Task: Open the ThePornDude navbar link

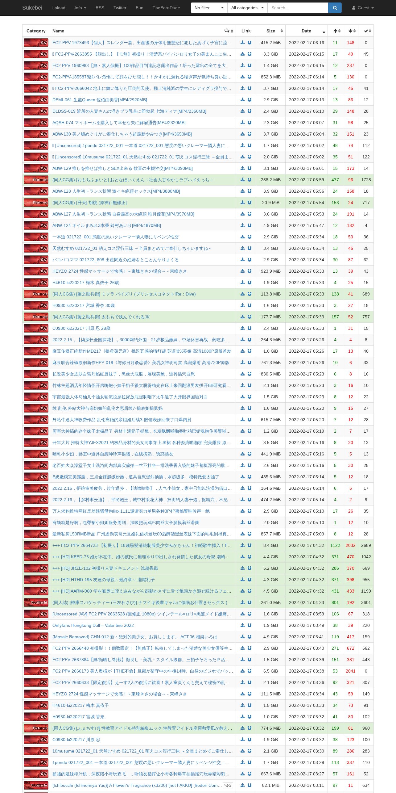Action: (166, 8)
